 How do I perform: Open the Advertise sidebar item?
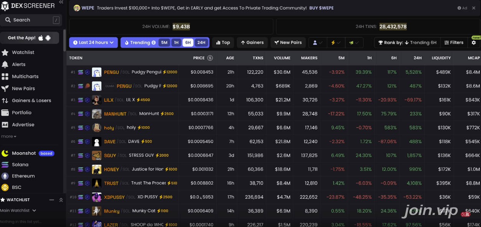point(23,125)
